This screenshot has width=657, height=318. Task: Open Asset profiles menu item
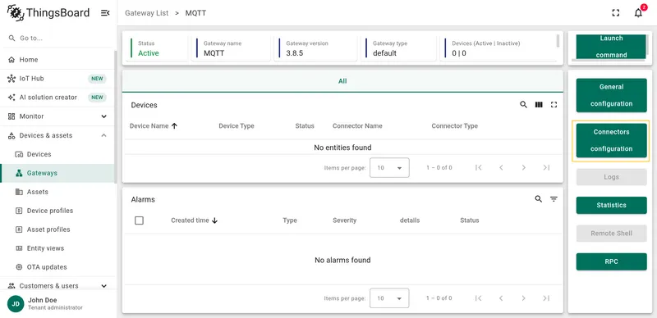(x=57, y=229)
